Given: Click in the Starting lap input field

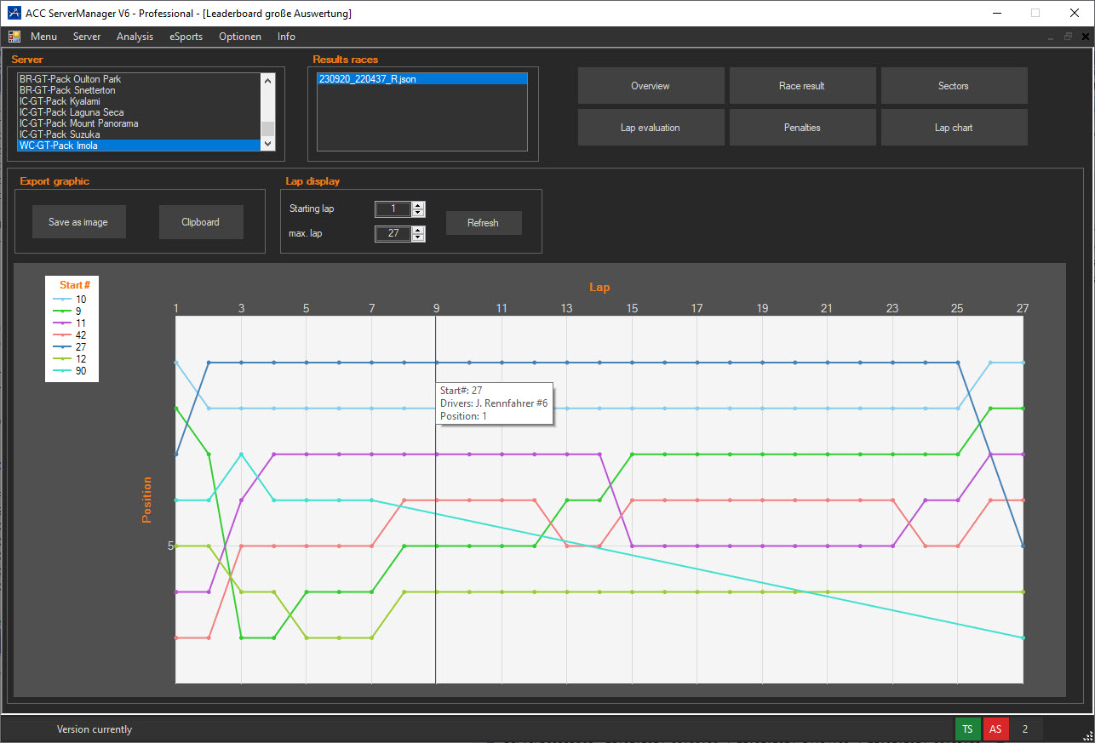Looking at the screenshot, I should tap(393, 209).
